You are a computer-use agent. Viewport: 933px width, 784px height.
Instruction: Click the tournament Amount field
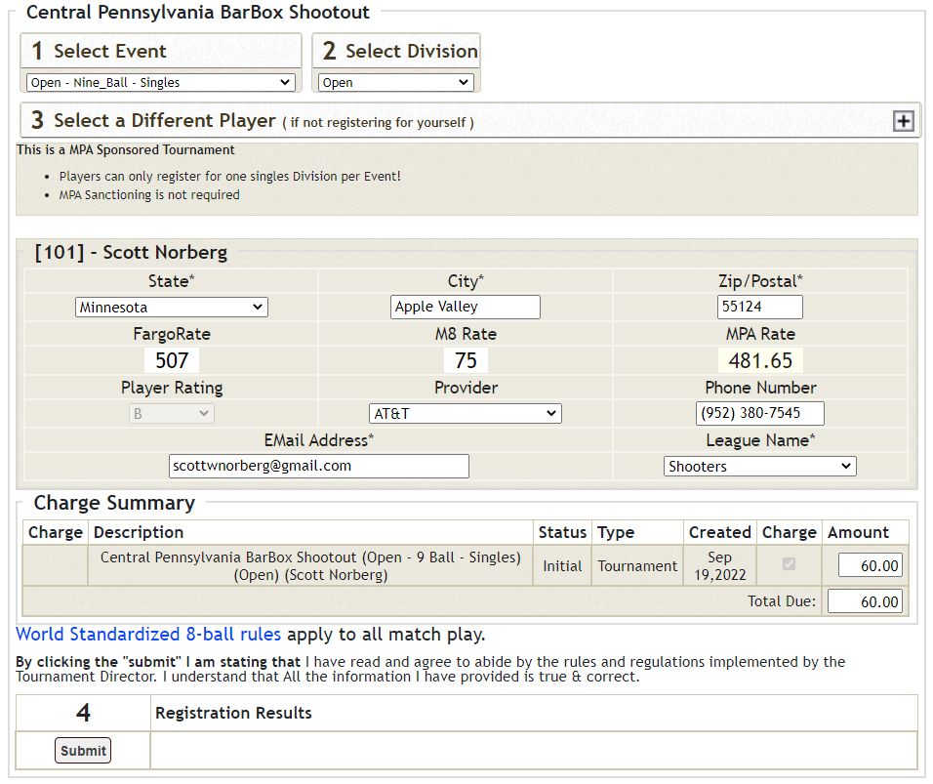[865, 565]
